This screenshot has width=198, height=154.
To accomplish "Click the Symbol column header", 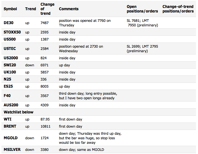I will point(10,9).
